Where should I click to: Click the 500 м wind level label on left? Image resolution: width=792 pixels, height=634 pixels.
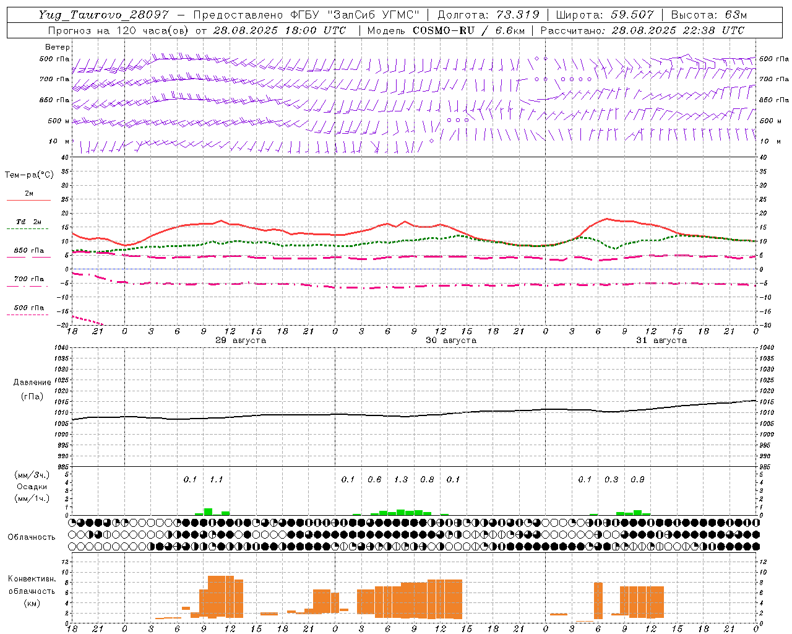pos(59,121)
